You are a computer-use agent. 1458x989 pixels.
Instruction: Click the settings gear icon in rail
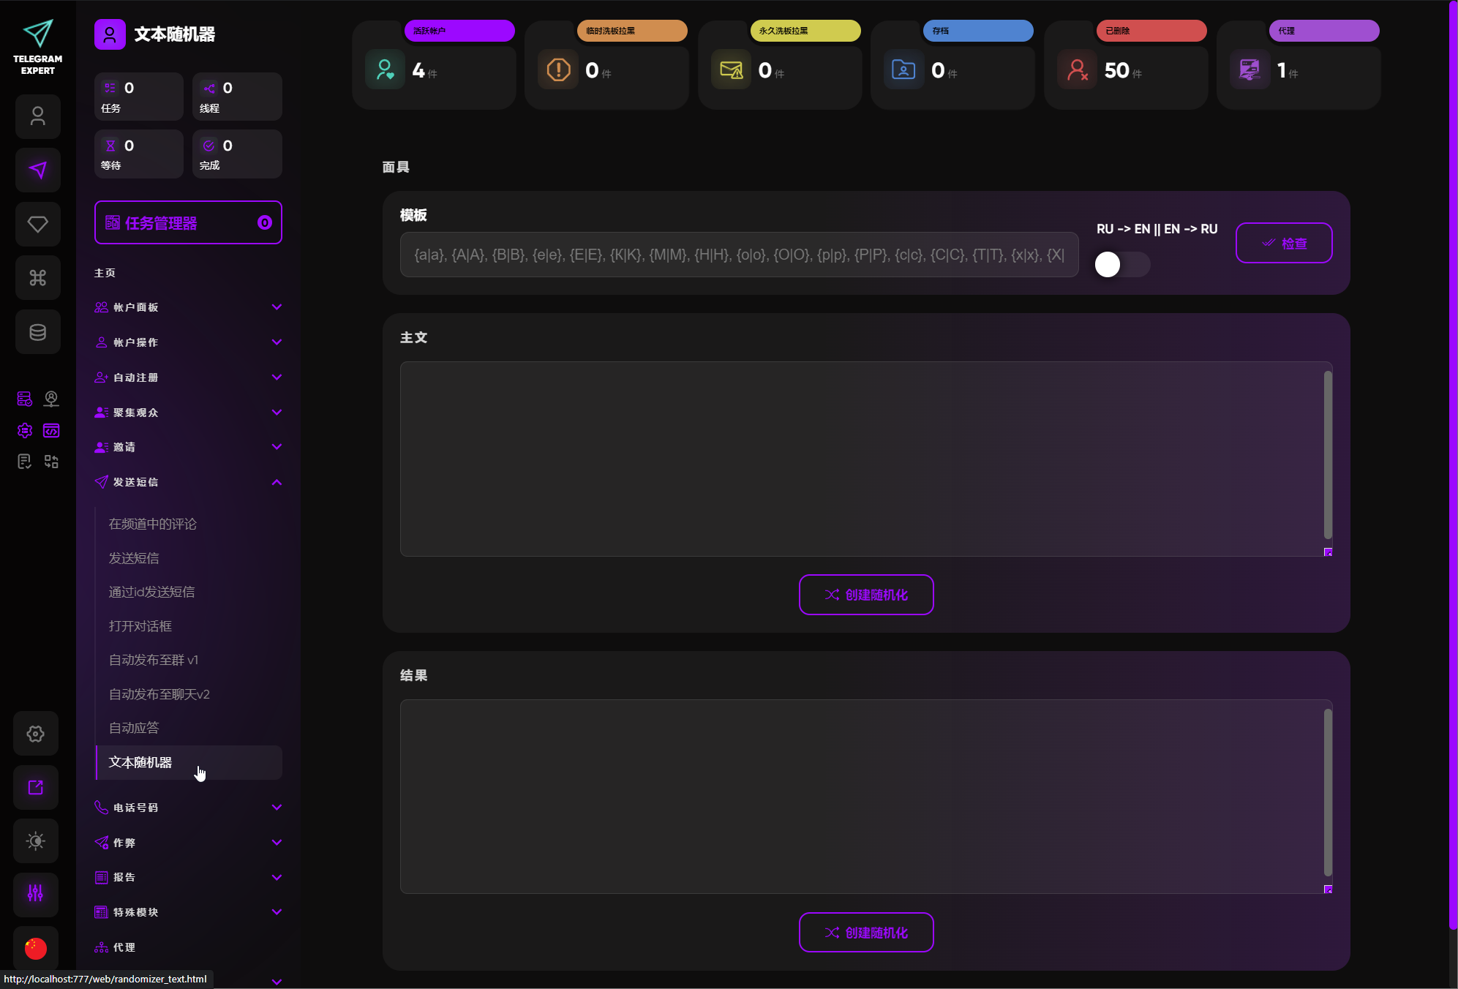(36, 734)
